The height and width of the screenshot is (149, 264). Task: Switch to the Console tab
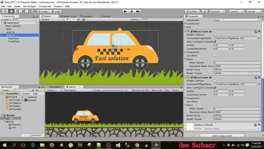click(x=105, y=16)
